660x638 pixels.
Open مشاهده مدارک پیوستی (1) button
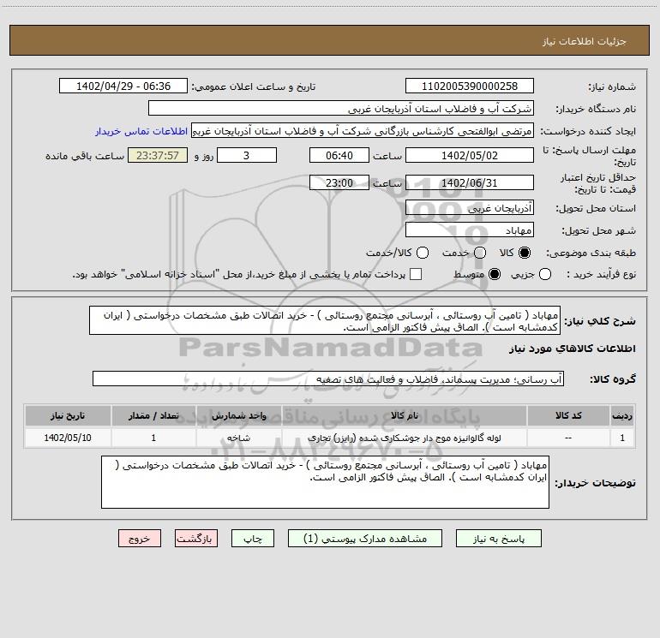[365, 539]
